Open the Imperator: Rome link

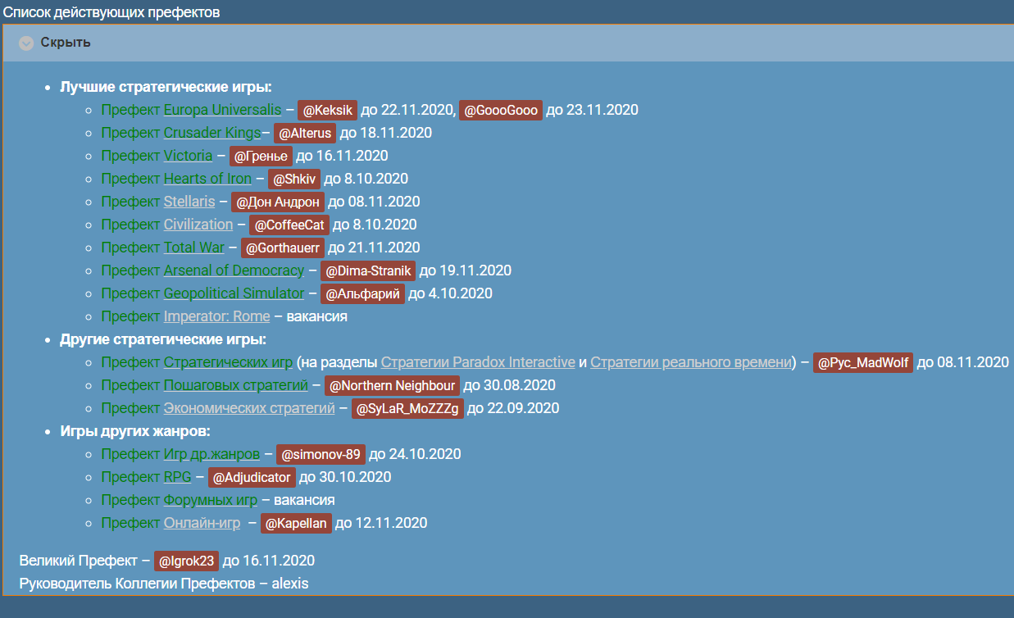tap(216, 316)
